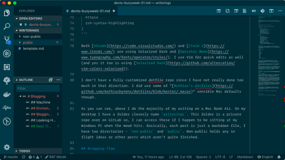Click the outline Filter input field
The width and height of the screenshot is (285, 160).
tap(38, 89)
